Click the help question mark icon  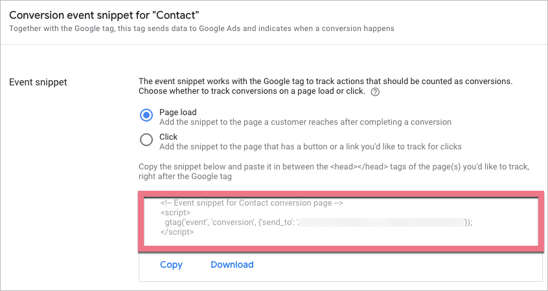(375, 92)
